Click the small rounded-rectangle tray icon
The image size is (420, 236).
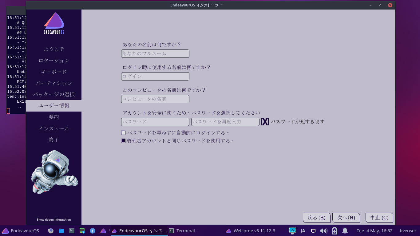pos(313,231)
